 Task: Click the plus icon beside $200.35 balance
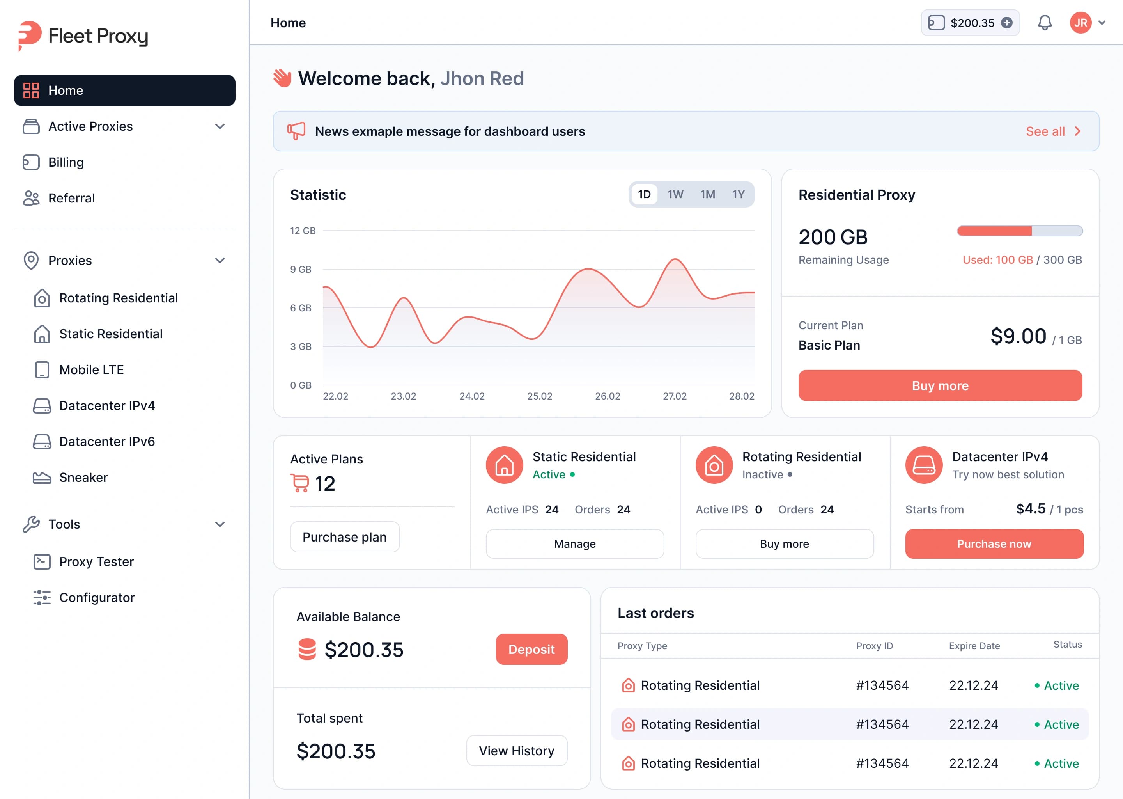[1007, 23]
